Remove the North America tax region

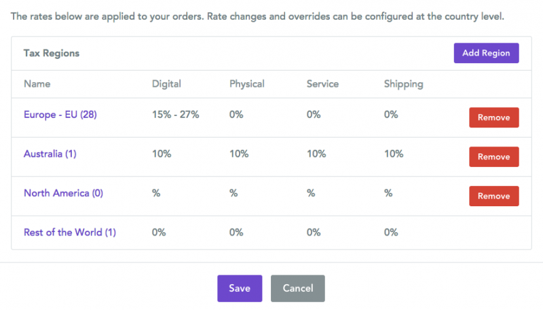pos(493,196)
